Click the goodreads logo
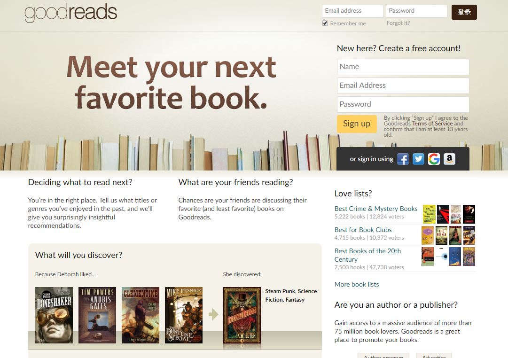Viewport: 508px width, 358px height. 70,12
